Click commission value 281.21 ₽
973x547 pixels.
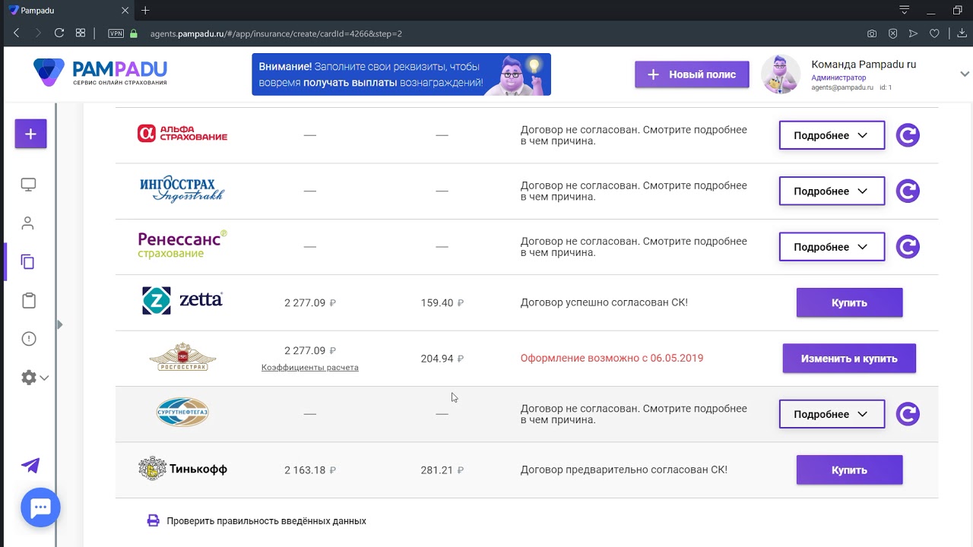click(442, 470)
